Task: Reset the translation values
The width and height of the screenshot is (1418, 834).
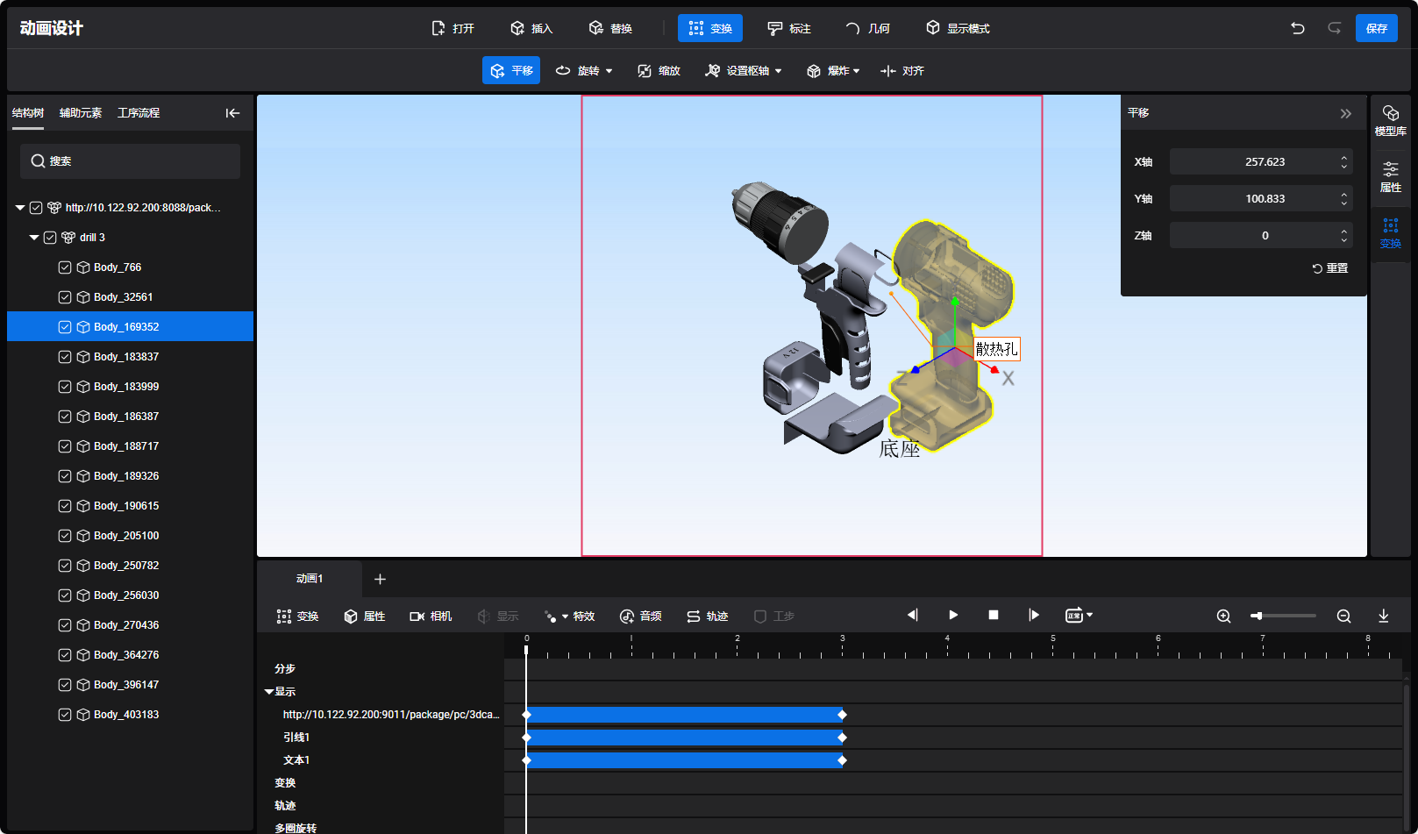Action: coord(1330,268)
